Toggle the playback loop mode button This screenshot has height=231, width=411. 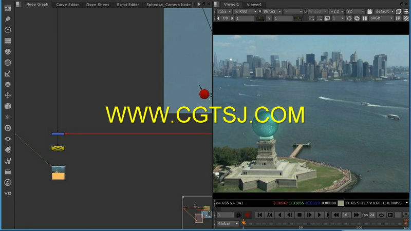pos(381,215)
